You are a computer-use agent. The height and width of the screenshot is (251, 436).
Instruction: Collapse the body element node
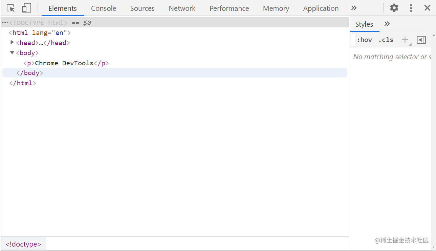pyautogui.click(x=12, y=52)
